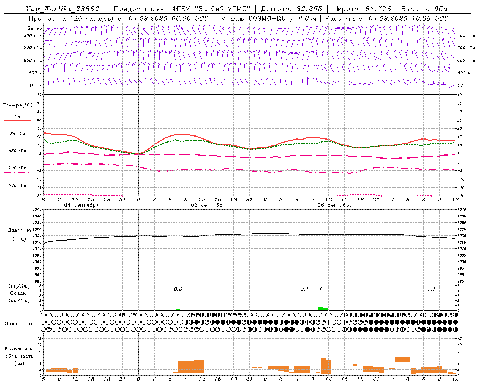Click the (мм/3ч.) precipitation unit label

click(x=19, y=286)
